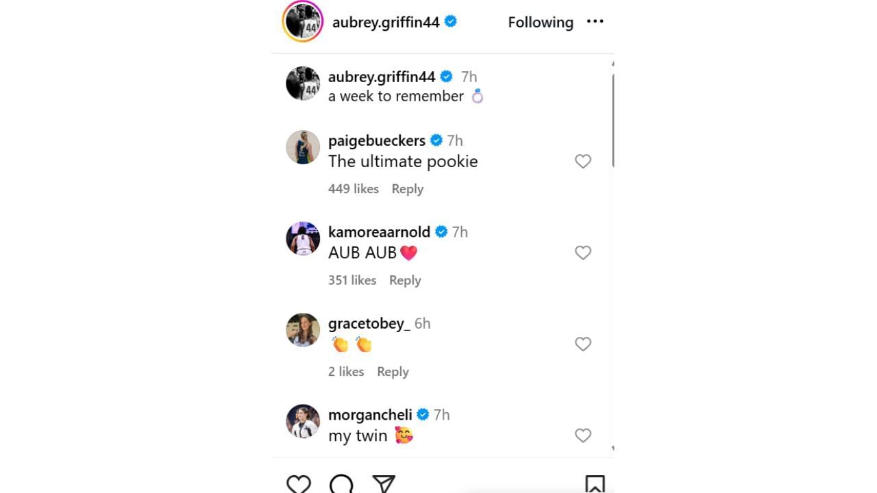View who liked paigebueckers' comment via '449 likes'
Screen dimensions: 877x493
(x=354, y=188)
